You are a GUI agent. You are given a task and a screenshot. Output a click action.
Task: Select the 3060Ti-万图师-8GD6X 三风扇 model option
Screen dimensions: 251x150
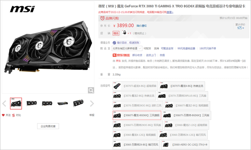187,115
